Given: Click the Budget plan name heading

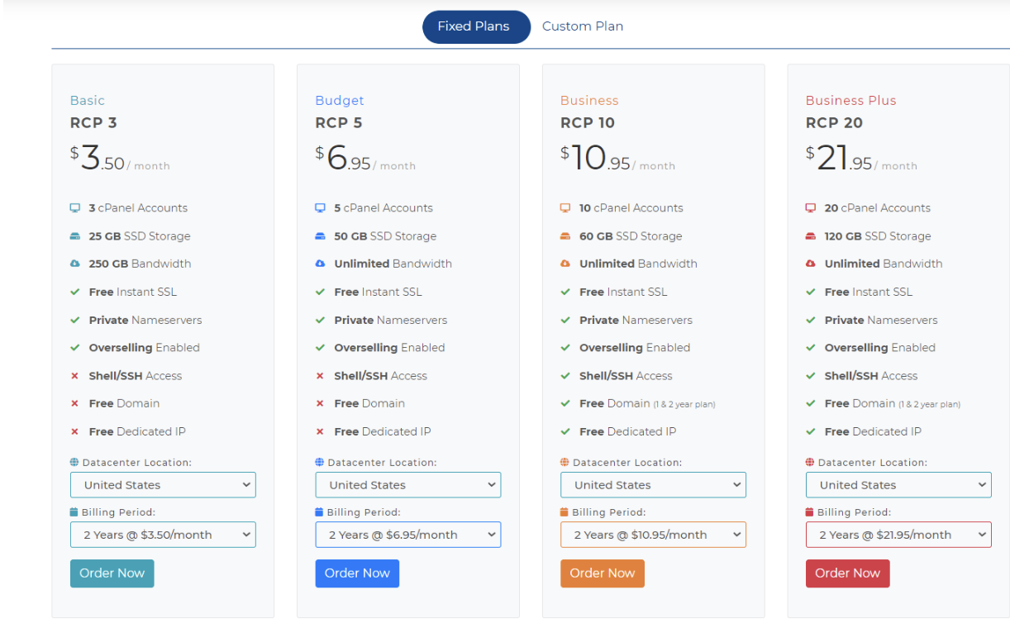Looking at the screenshot, I should (340, 101).
